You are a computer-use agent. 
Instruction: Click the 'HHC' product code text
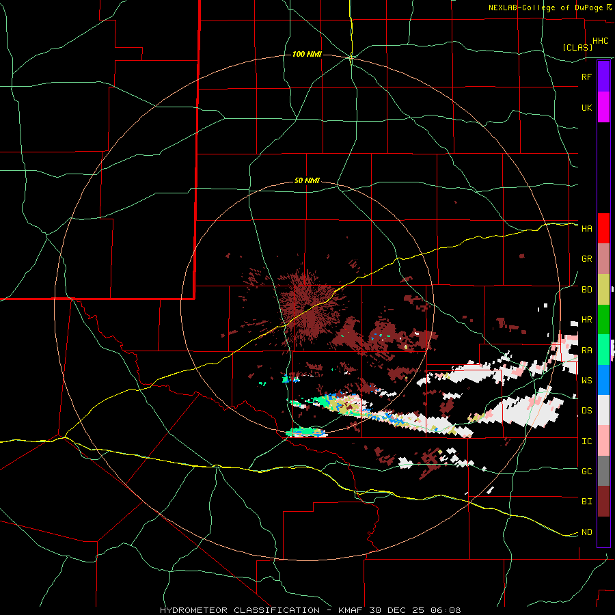tap(600, 41)
